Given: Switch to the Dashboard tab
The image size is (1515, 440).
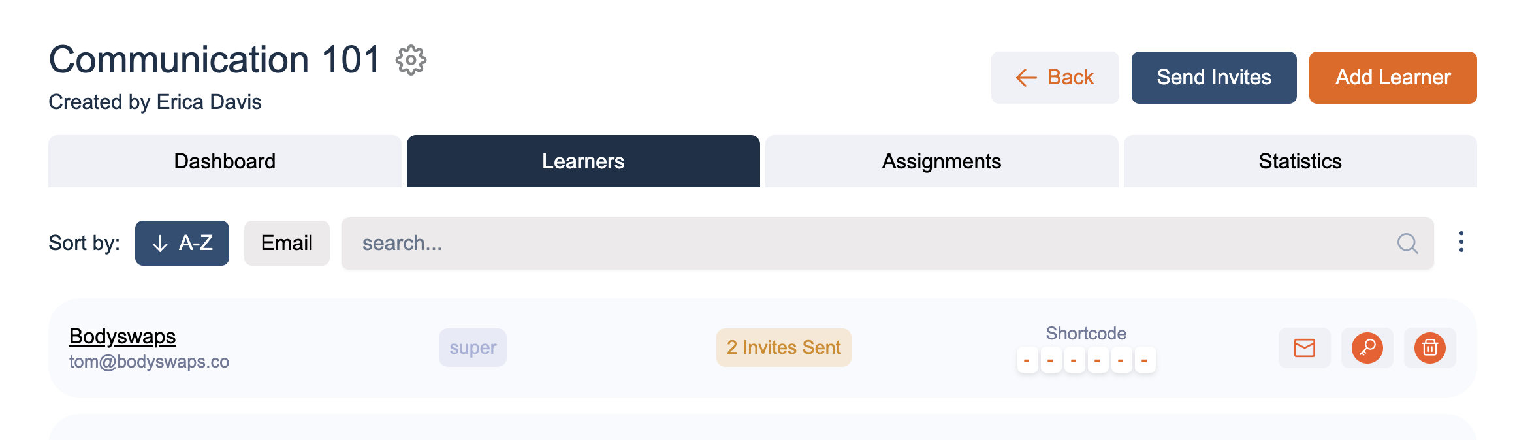Looking at the screenshot, I should (225, 161).
